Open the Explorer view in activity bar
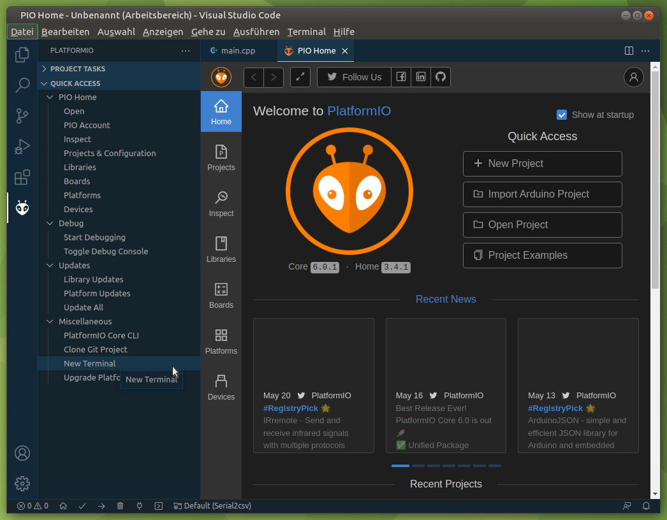 (22, 55)
